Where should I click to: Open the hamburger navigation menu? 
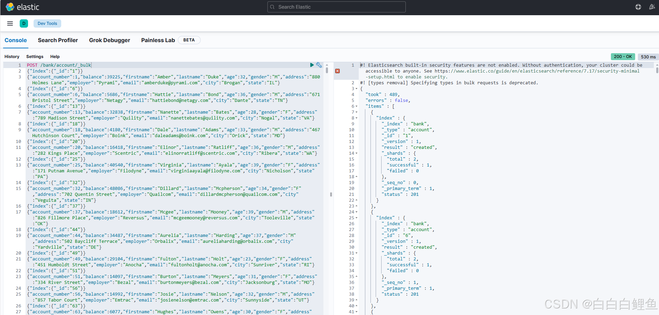coord(10,23)
